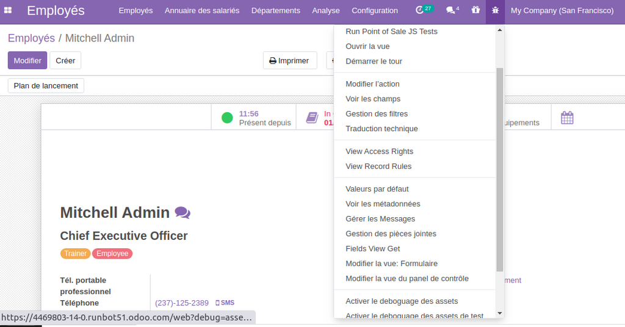Open the Configuration menu
Viewport: 625px width, 327px height.
coord(375,10)
